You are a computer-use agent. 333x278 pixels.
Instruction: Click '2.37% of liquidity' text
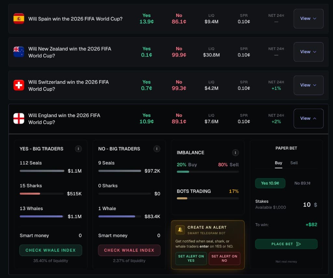(129, 261)
